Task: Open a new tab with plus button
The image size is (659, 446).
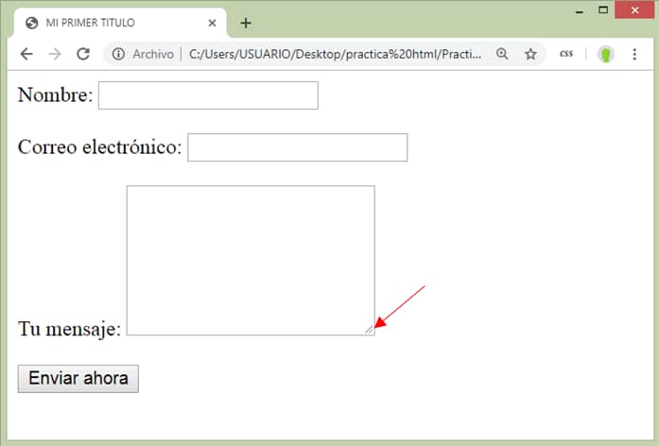Action: pyautogui.click(x=246, y=23)
